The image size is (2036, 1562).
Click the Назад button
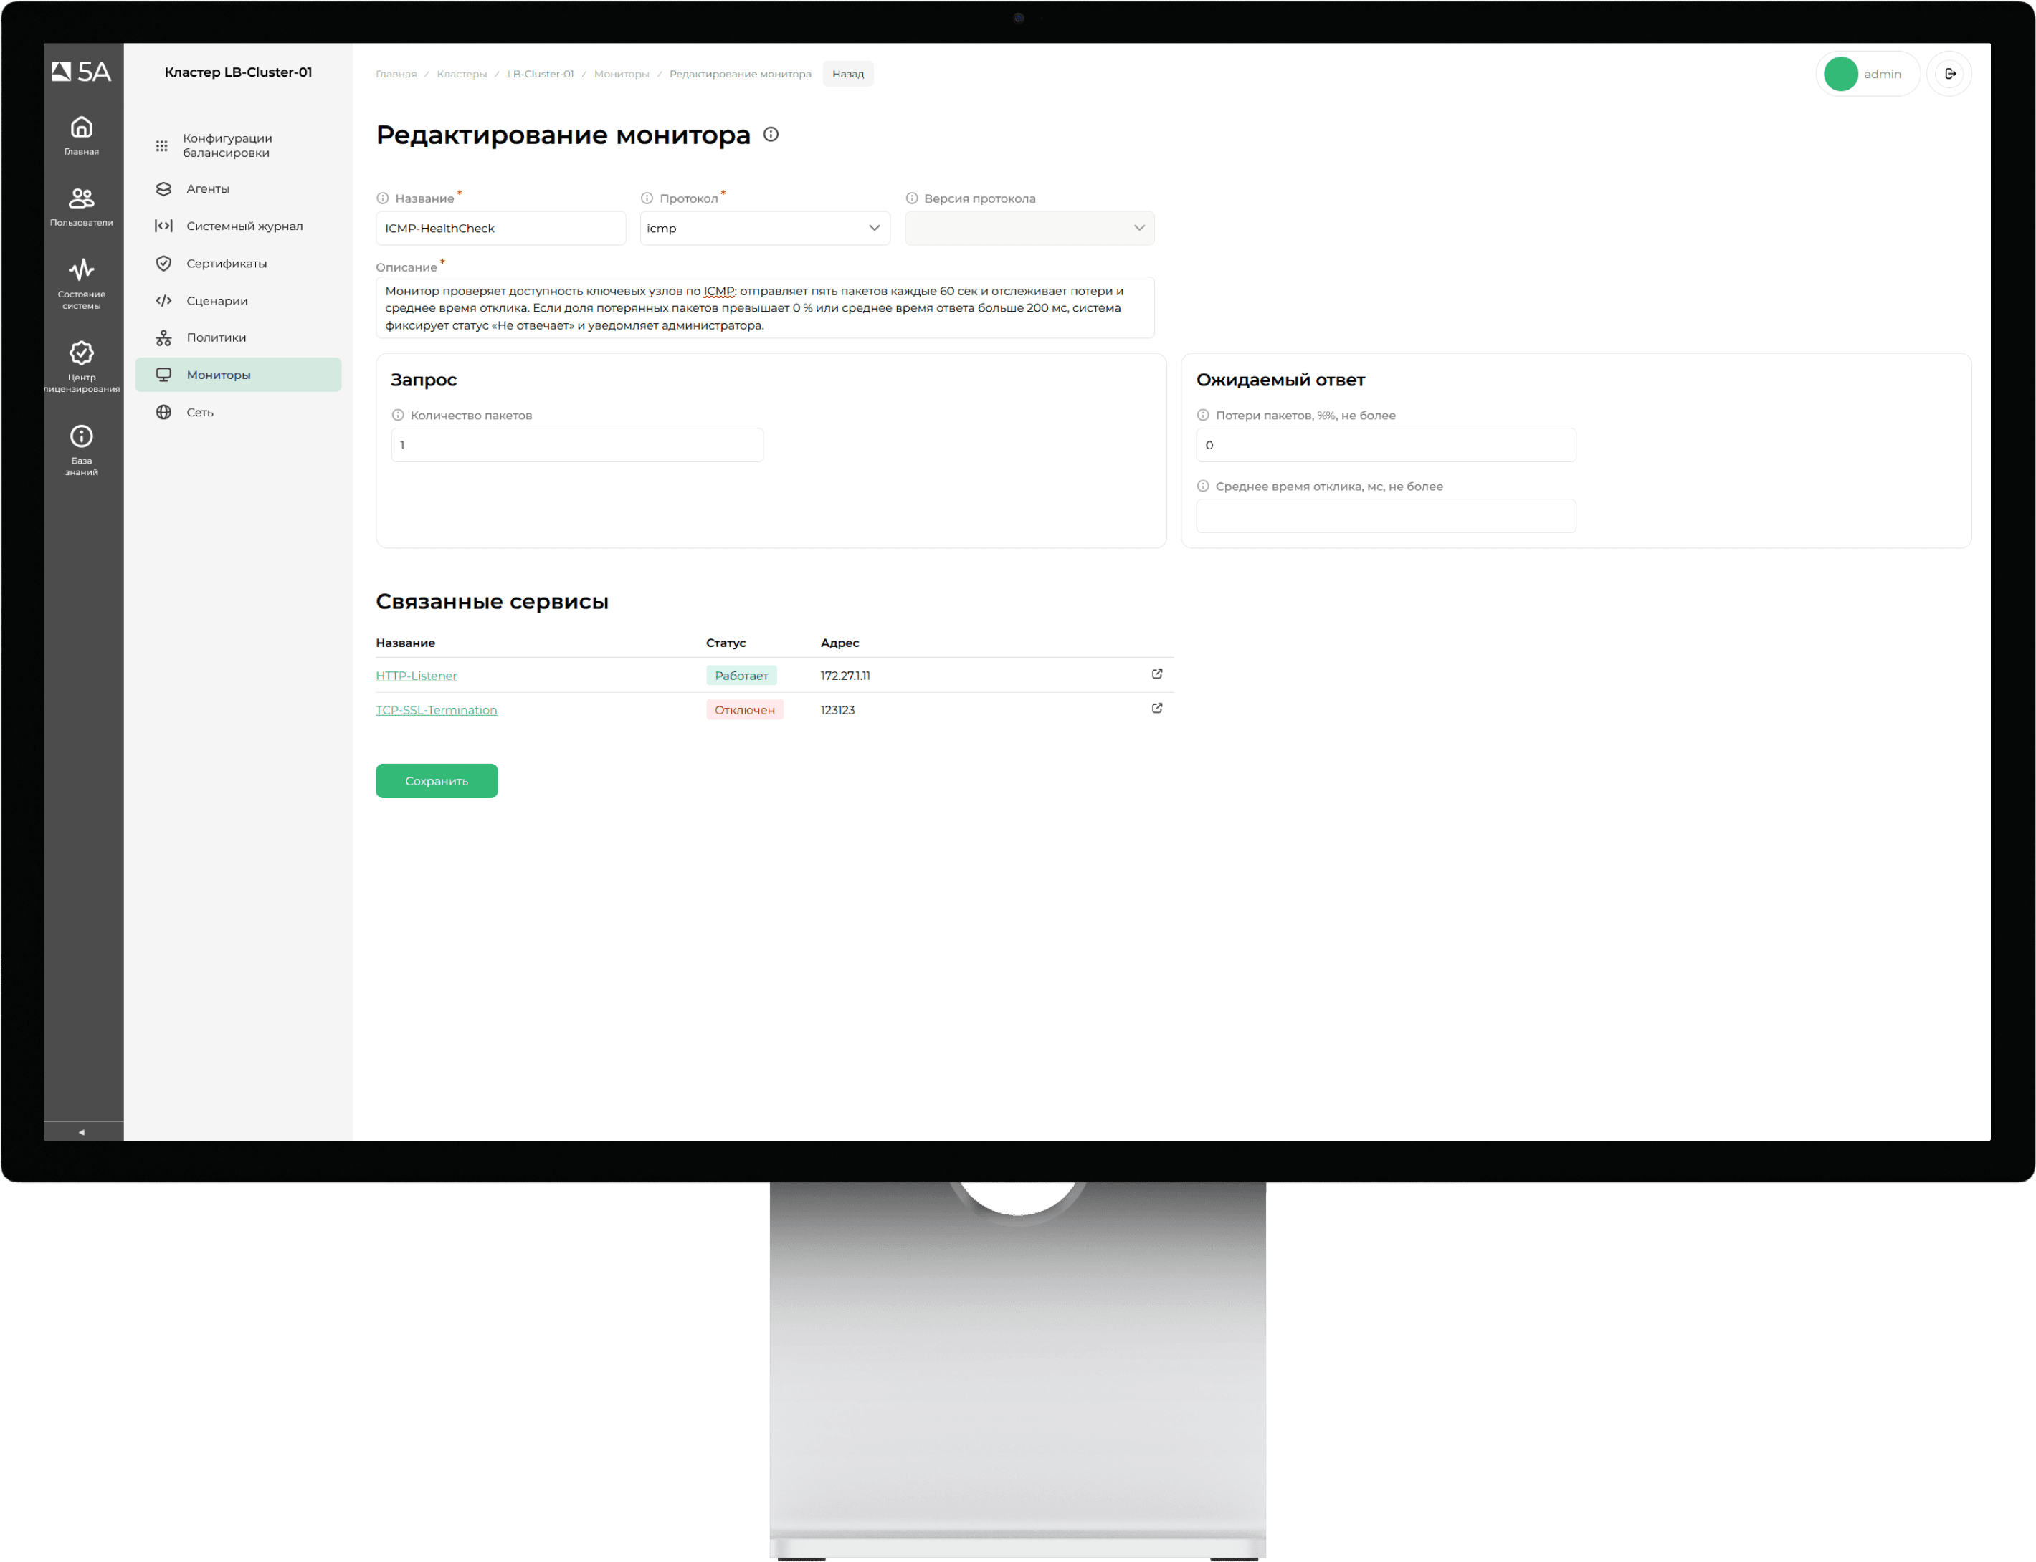coord(847,74)
